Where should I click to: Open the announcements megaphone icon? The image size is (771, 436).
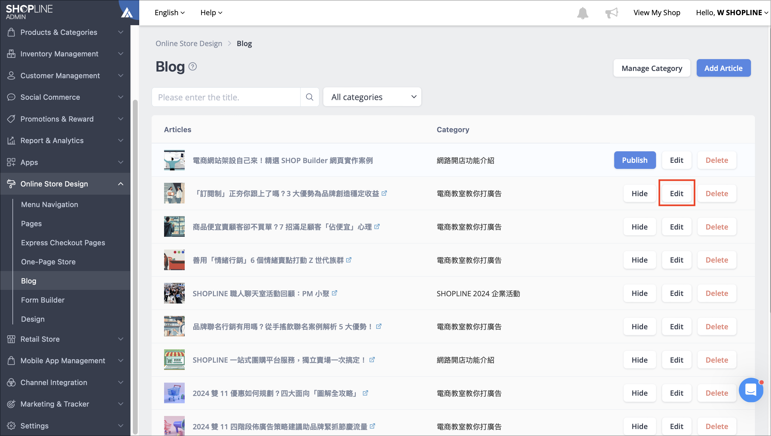pos(611,13)
